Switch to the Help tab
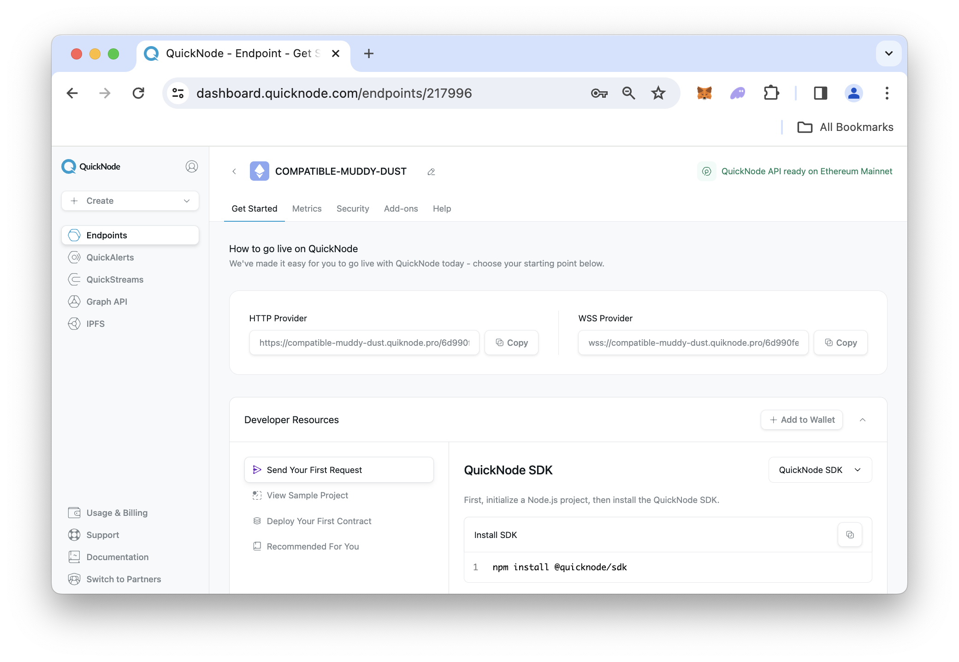This screenshot has height=662, width=959. [x=442, y=209]
